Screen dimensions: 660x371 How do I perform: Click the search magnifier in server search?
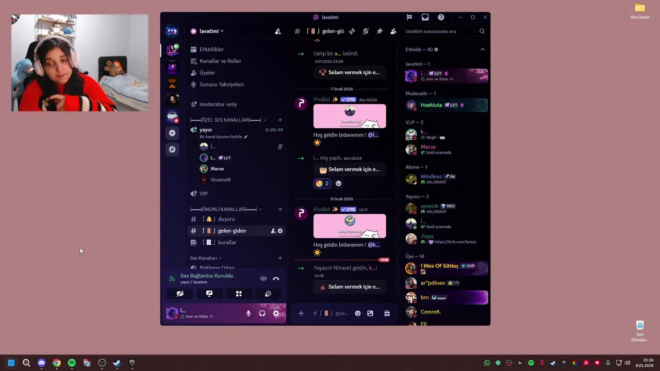(482, 31)
